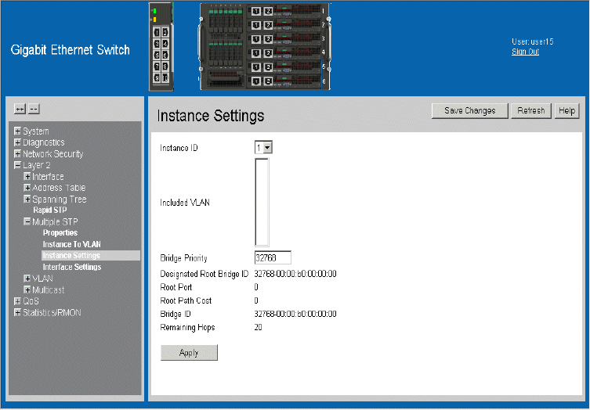Collapse the Multiple STP node
The height and width of the screenshot is (410, 590).
[27, 222]
